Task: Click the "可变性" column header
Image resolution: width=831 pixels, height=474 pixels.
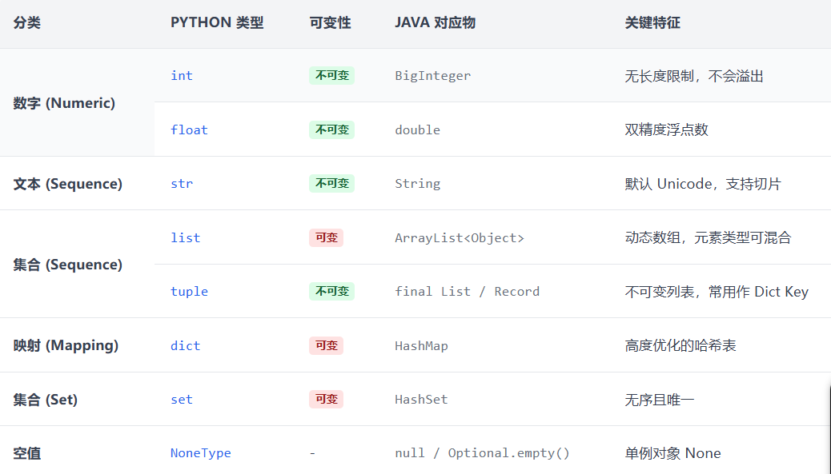Action: point(330,23)
